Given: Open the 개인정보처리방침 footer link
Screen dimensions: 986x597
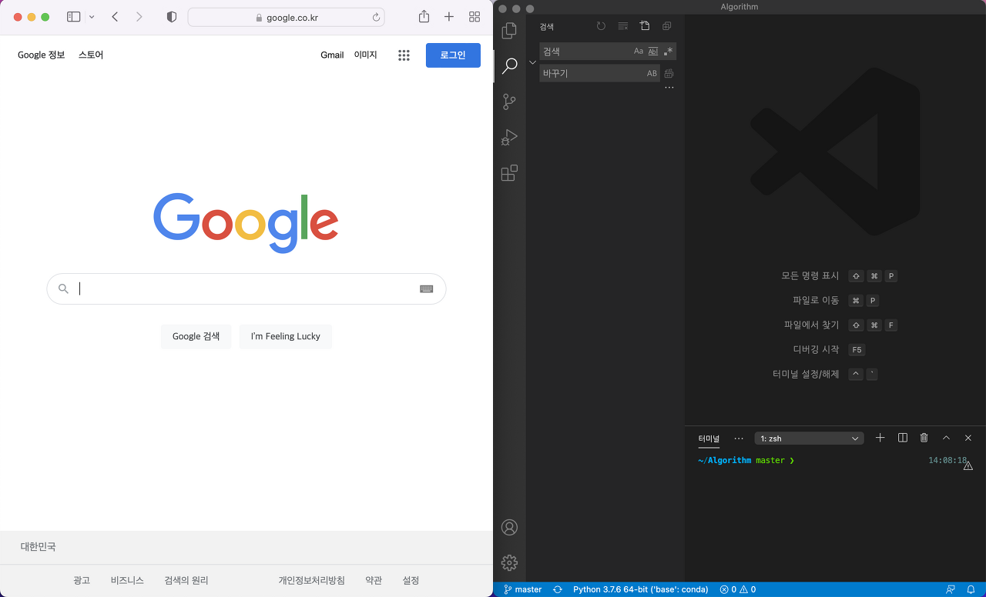Looking at the screenshot, I should click(x=312, y=580).
